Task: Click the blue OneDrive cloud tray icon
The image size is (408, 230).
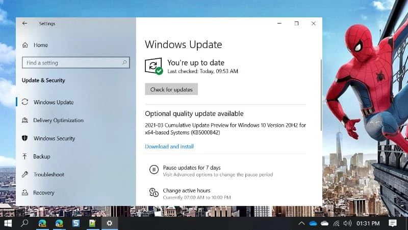Action: (x=313, y=223)
